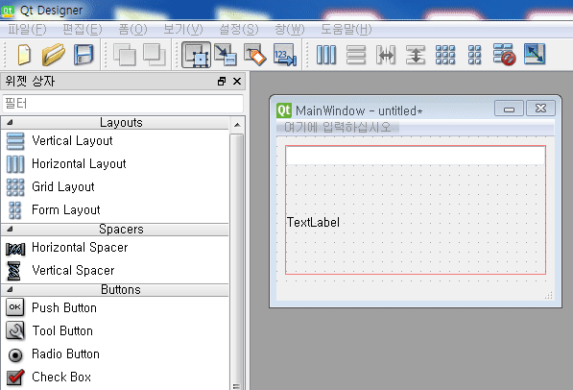Open the 설정(S) menu
This screenshot has height=390, width=573.
tap(239, 29)
